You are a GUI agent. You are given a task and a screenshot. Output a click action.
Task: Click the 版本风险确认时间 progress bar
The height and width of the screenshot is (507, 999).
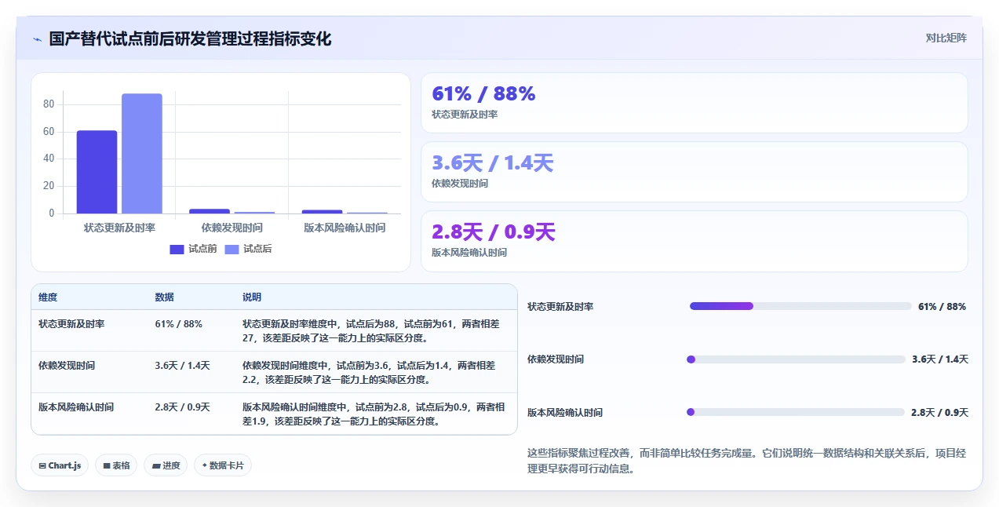click(x=796, y=412)
